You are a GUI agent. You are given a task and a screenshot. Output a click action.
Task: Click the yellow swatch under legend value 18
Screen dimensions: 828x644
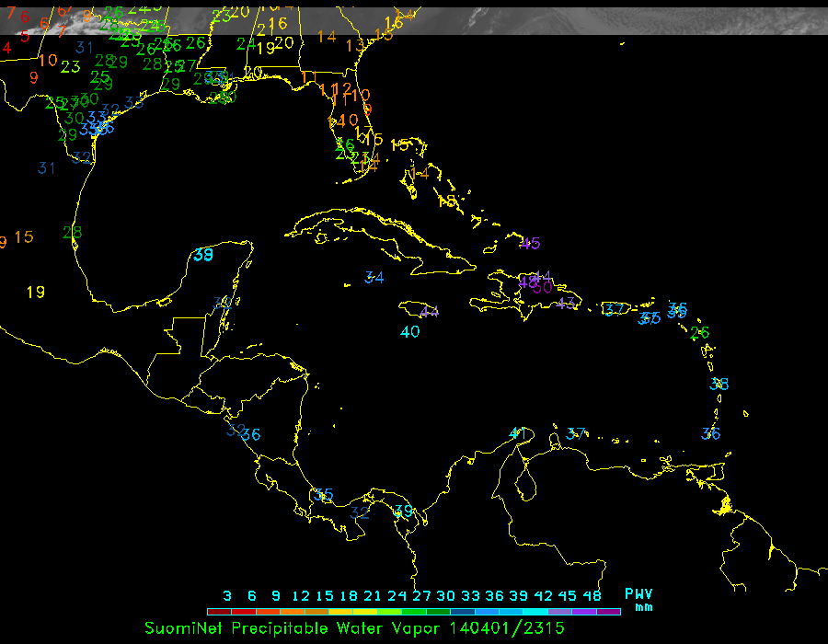tap(340, 611)
